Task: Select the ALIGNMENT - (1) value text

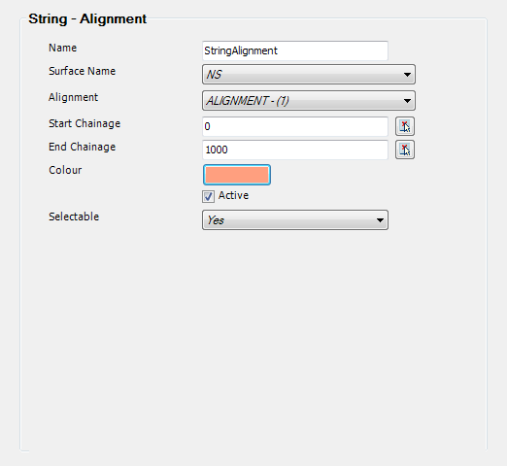Action: (248, 101)
